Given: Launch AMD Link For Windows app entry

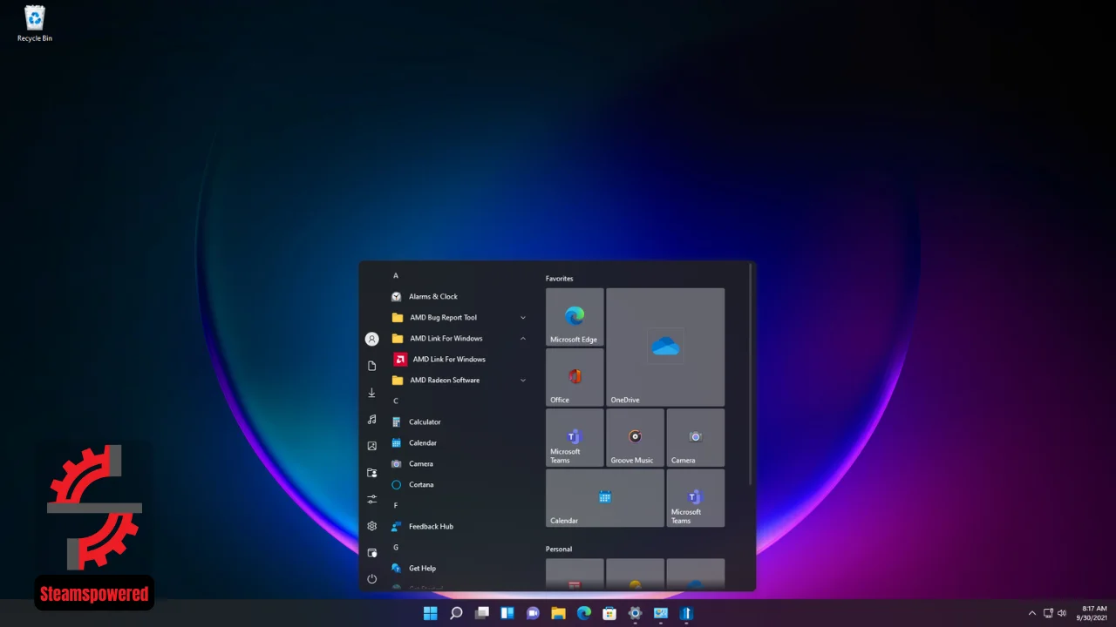Looking at the screenshot, I should tap(459, 360).
